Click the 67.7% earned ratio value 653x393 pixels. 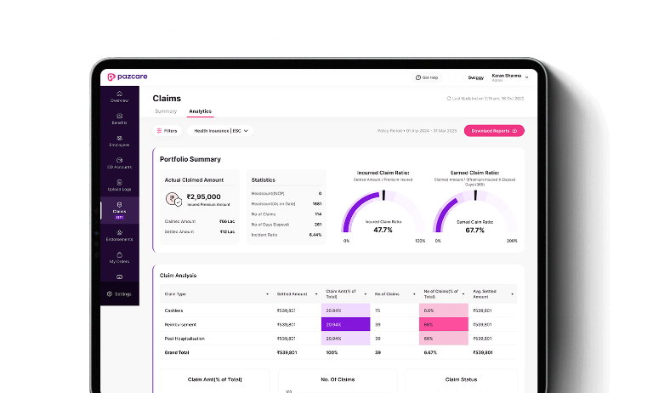point(474,231)
